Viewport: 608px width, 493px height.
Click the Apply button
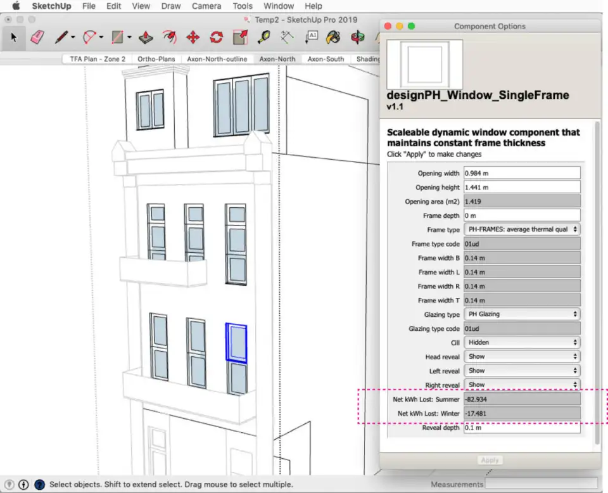pyautogui.click(x=490, y=460)
